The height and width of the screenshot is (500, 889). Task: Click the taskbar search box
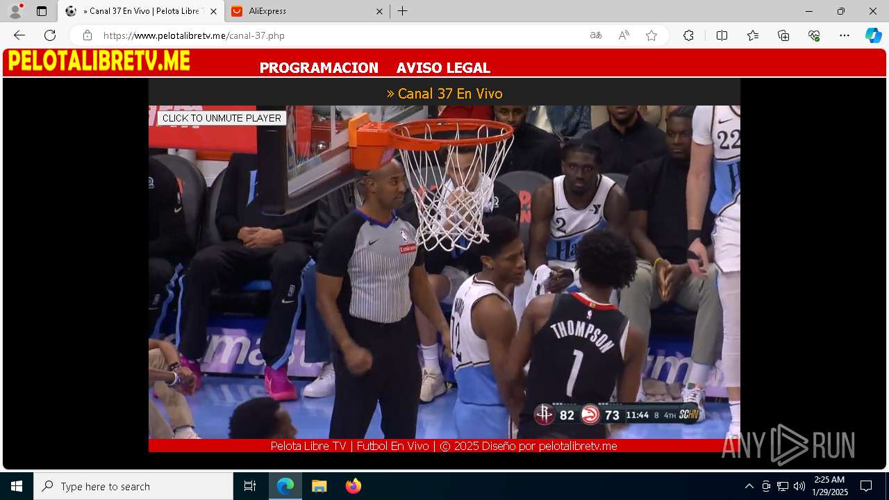point(133,486)
